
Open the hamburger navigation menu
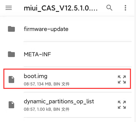(9, 8)
